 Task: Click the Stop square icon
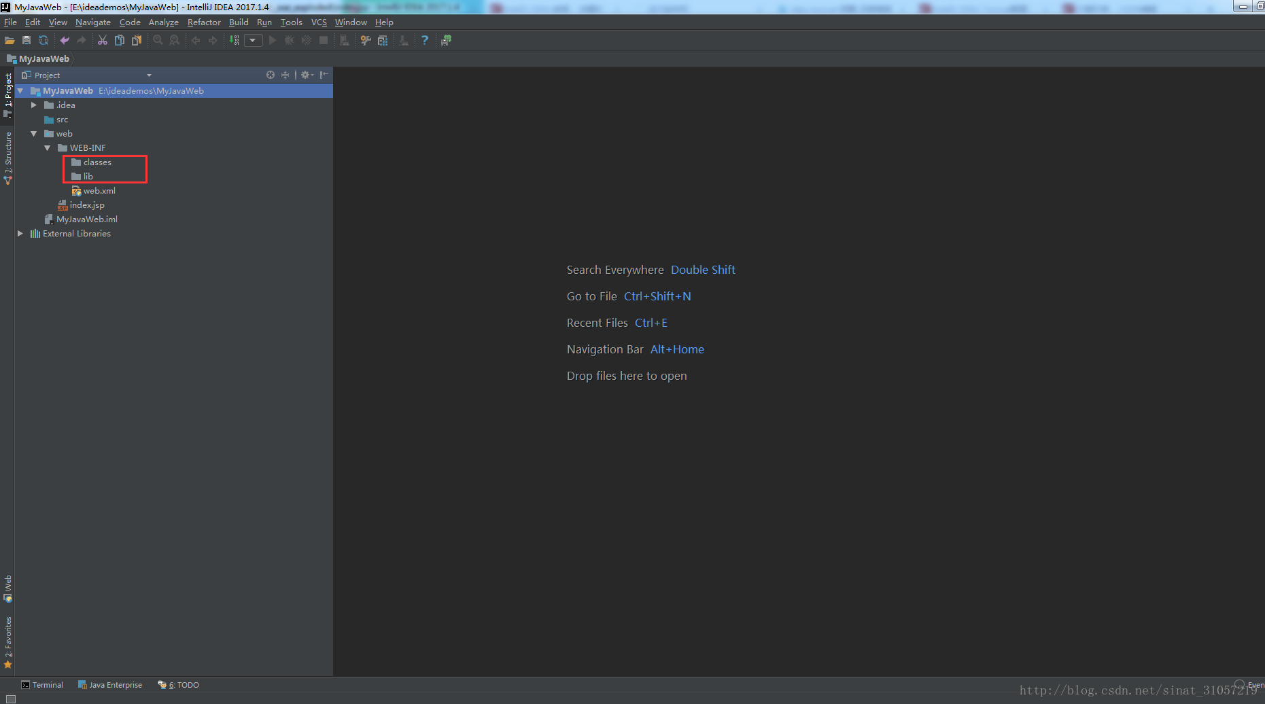click(x=324, y=41)
